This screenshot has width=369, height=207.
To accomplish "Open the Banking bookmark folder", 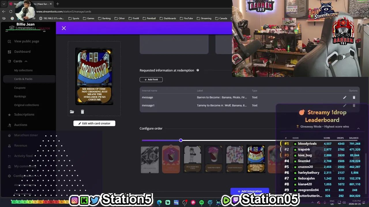I will tap(104, 18).
